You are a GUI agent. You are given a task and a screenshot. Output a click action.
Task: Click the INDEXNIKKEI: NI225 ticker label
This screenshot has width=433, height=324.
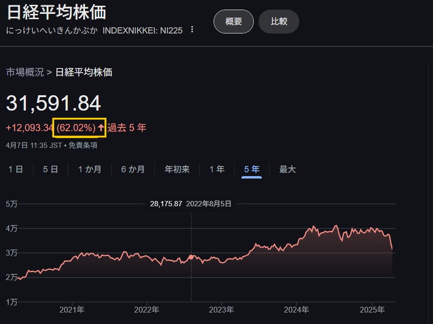click(142, 30)
